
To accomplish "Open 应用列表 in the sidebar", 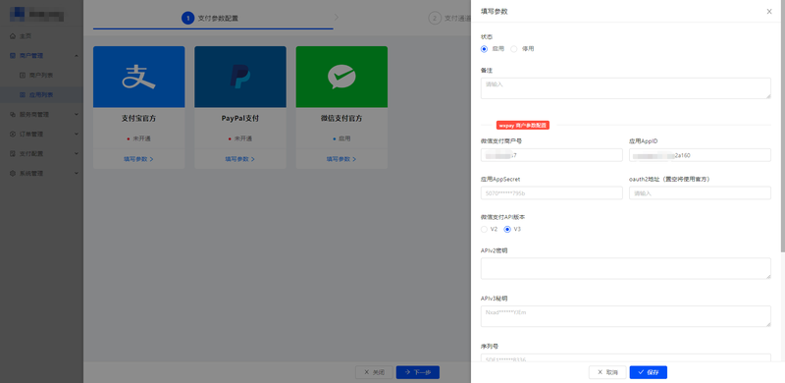I will (x=41, y=94).
